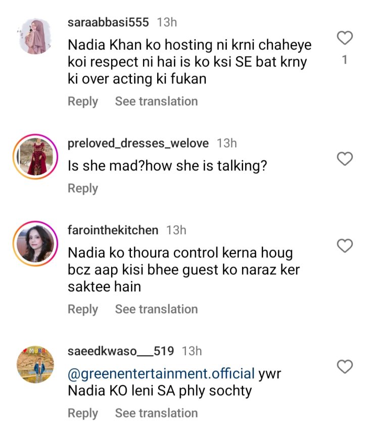
Task: See translation of farointhekitchen's comment
Action: (156, 309)
